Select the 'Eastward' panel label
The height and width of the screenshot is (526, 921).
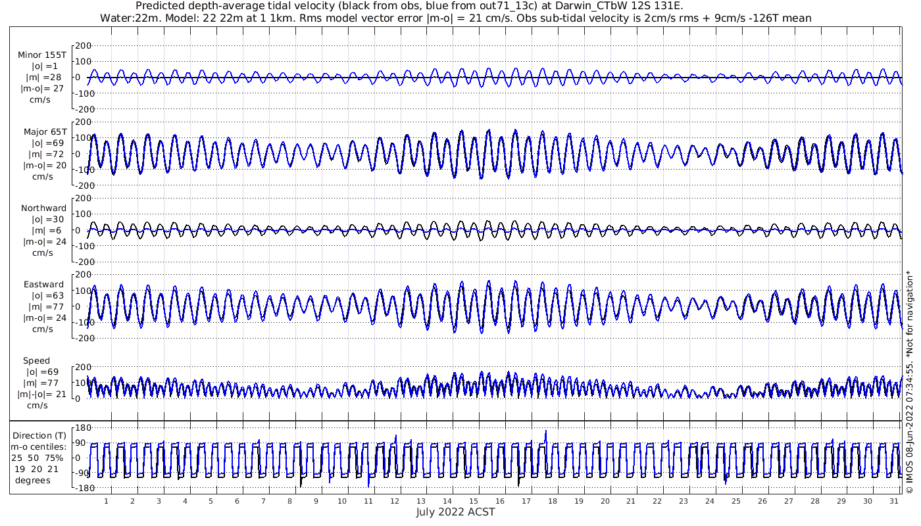pos(43,285)
